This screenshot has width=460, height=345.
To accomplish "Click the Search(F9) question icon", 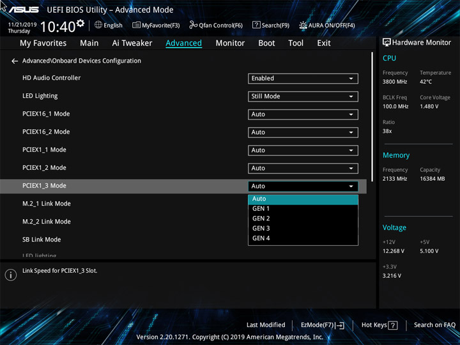I will pyautogui.click(x=256, y=25).
